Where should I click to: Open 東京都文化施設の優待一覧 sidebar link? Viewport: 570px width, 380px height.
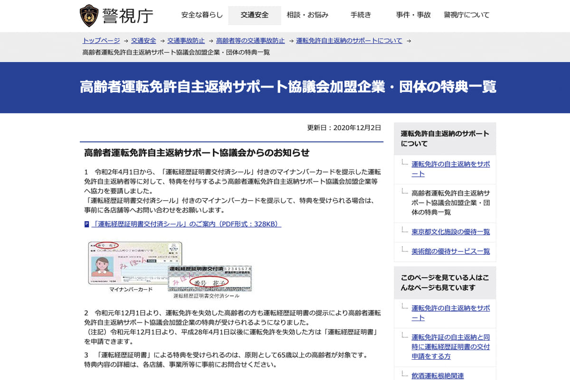click(x=450, y=232)
